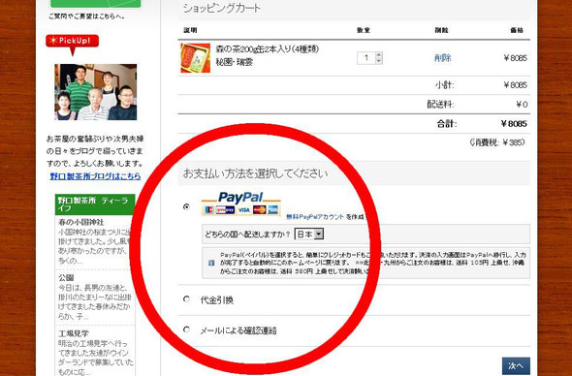Decrease quantity with stepper down arrow
This screenshot has width=572, height=376.
coord(379,61)
